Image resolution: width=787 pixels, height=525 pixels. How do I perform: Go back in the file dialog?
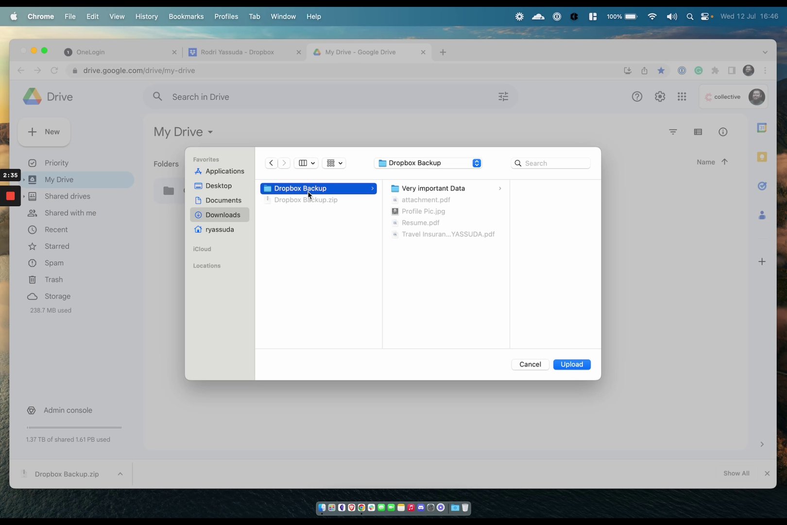[x=271, y=163]
